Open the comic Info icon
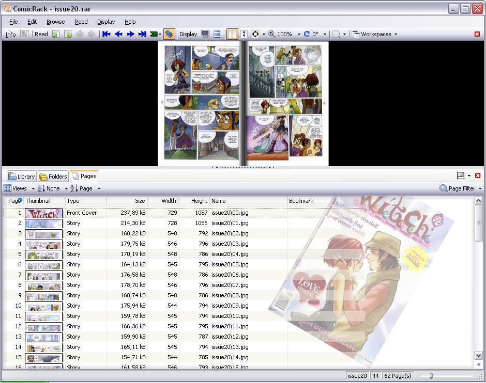This screenshot has height=383, width=486. point(24,34)
